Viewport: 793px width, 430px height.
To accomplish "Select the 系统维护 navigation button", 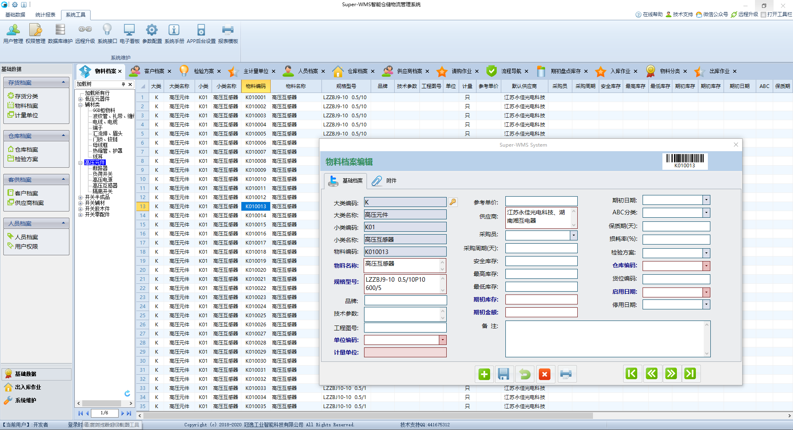I will (36, 400).
